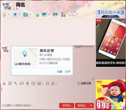
Task: Share music with music note icon
Action: click(47, 83)
